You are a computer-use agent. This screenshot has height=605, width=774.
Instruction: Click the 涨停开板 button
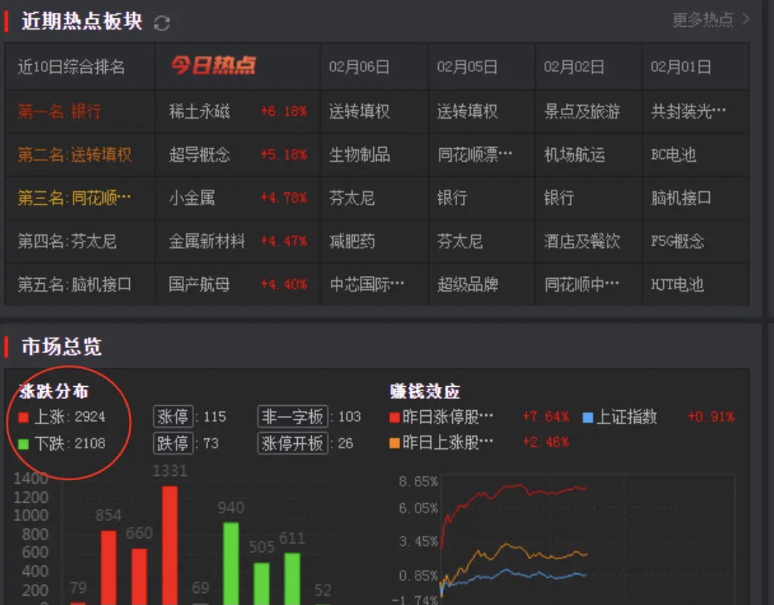[x=292, y=443]
